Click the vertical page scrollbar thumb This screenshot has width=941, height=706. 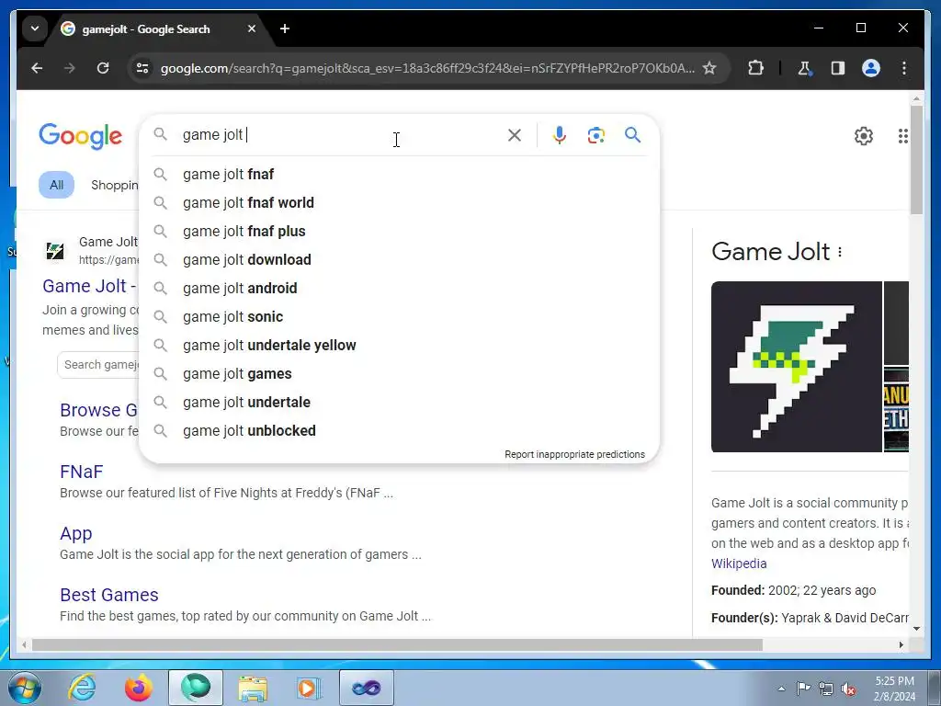916,160
